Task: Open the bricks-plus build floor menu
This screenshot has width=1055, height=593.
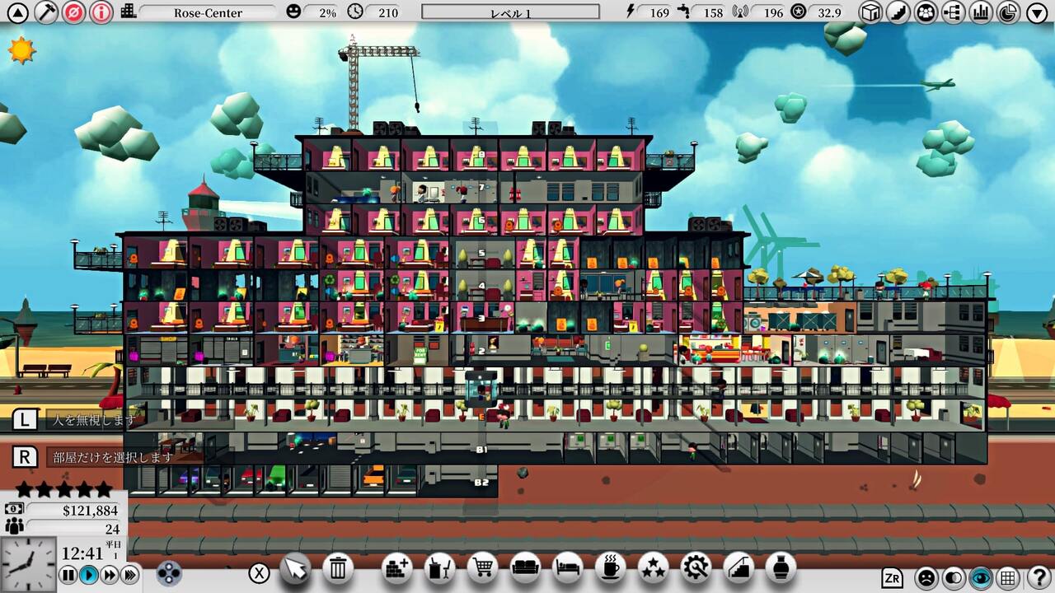Action: click(397, 568)
